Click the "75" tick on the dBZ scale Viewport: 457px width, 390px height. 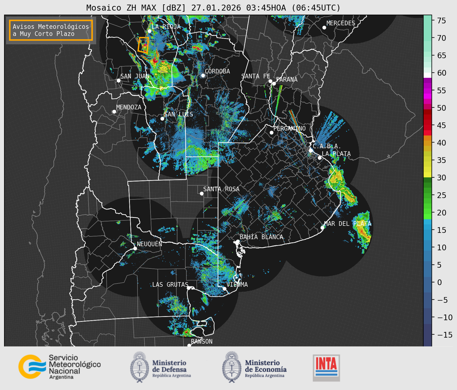click(x=441, y=21)
